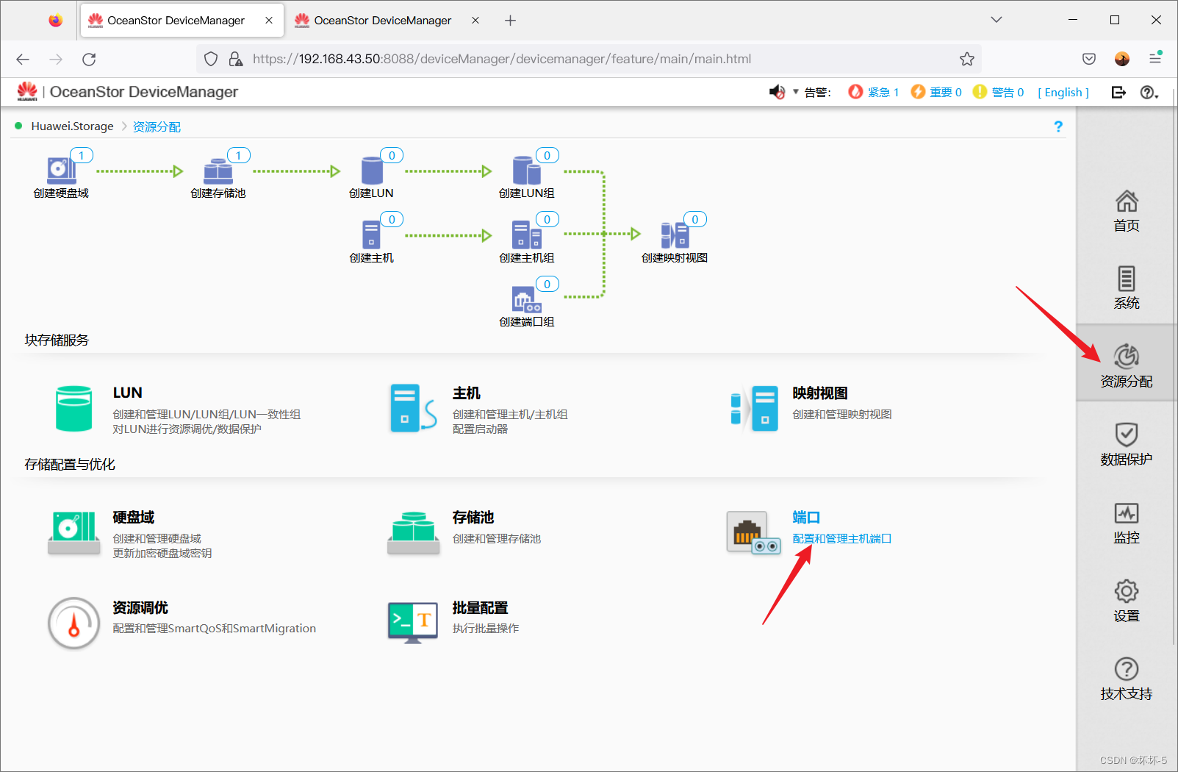Click the LUN title link
Image resolution: width=1178 pixels, height=772 pixels.
pos(127,393)
